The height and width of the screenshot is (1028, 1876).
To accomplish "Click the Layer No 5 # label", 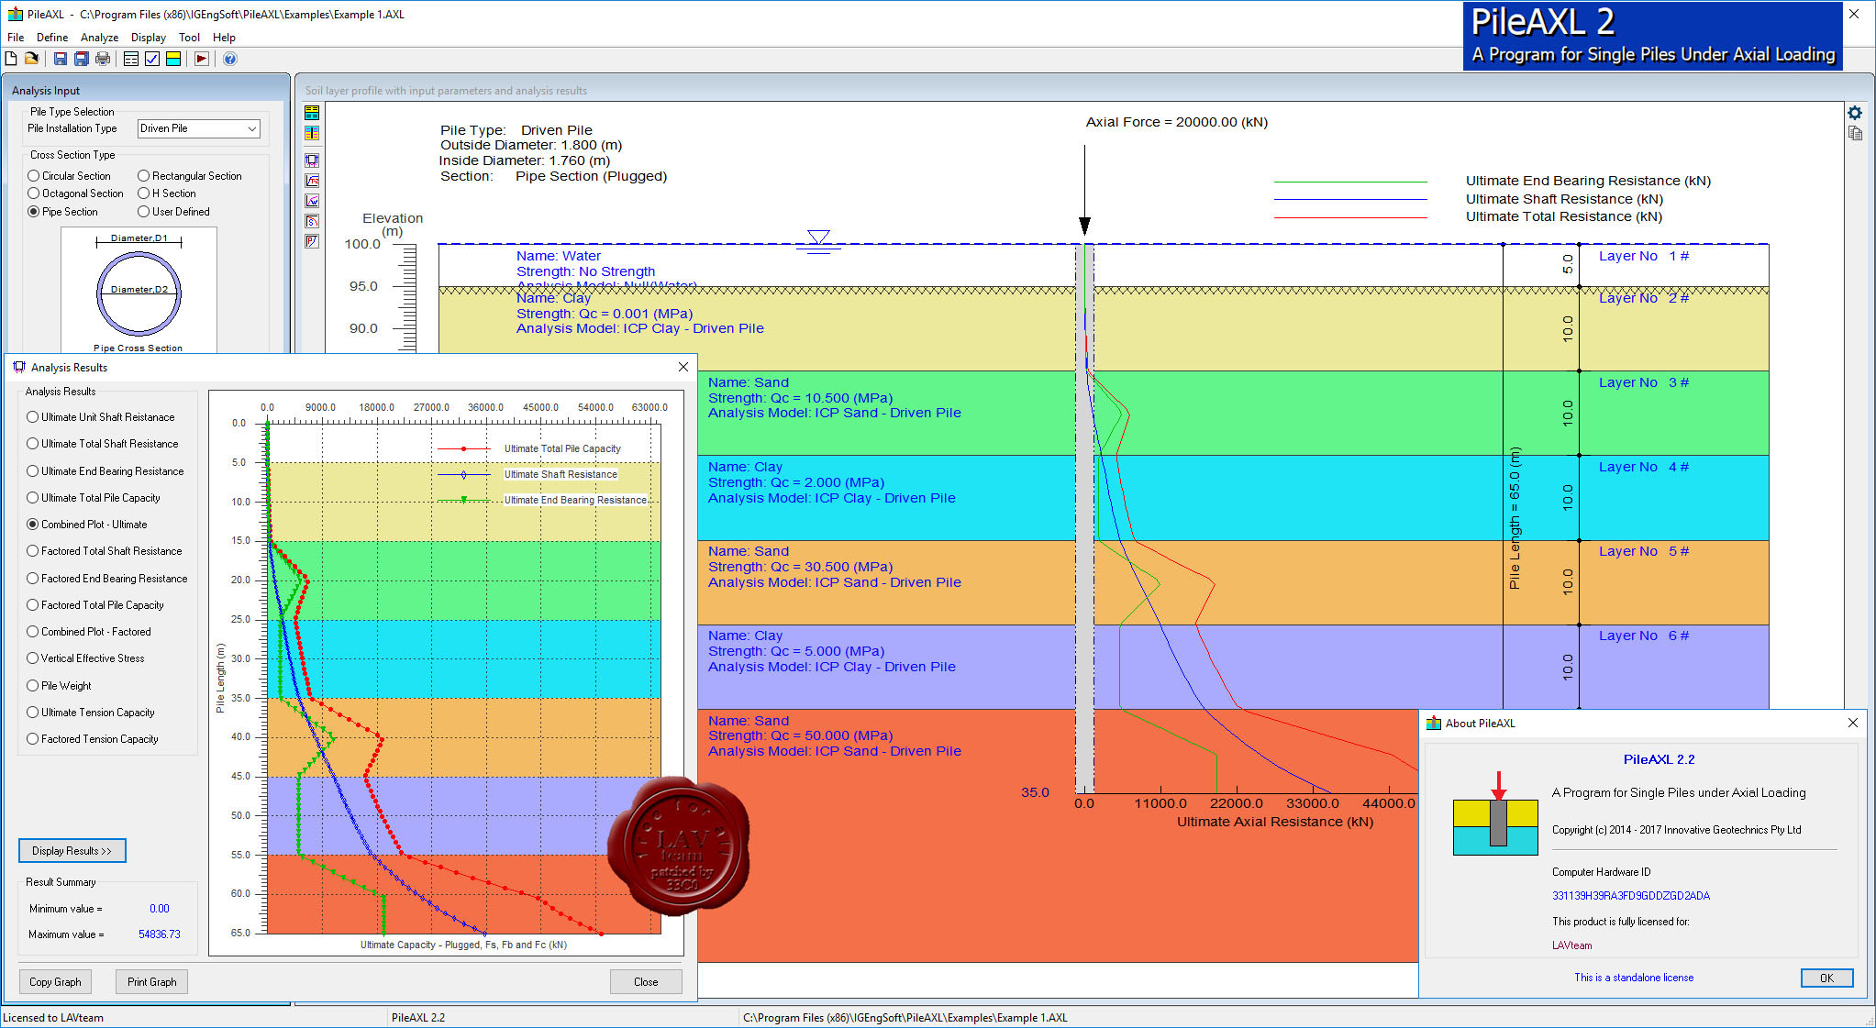I will pyautogui.click(x=1644, y=551).
